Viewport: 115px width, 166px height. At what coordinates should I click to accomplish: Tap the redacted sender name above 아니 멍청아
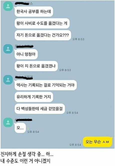pos(24,46)
